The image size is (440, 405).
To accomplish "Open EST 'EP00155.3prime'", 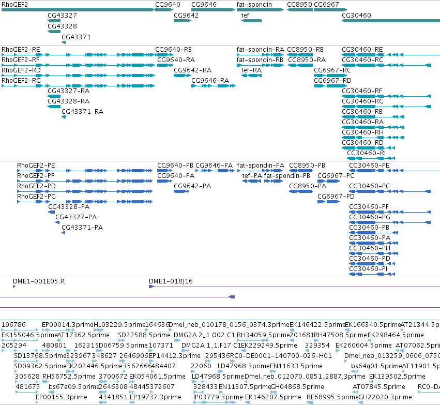I will coord(62,397).
